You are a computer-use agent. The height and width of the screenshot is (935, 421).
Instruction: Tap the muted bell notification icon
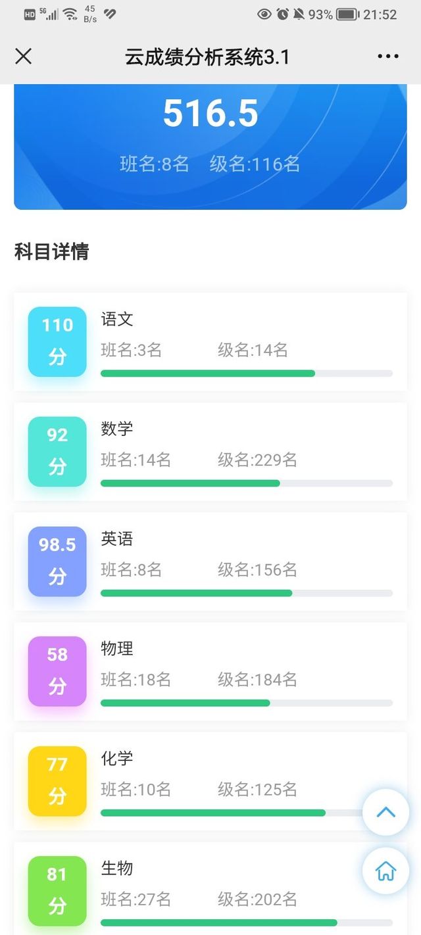pyautogui.click(x=299, y=14)
